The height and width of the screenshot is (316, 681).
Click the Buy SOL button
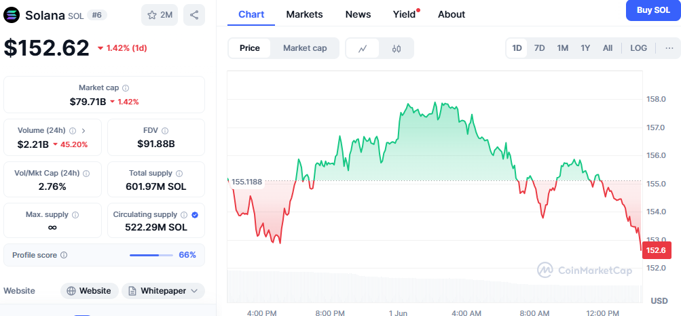click(x=652, y=10)
